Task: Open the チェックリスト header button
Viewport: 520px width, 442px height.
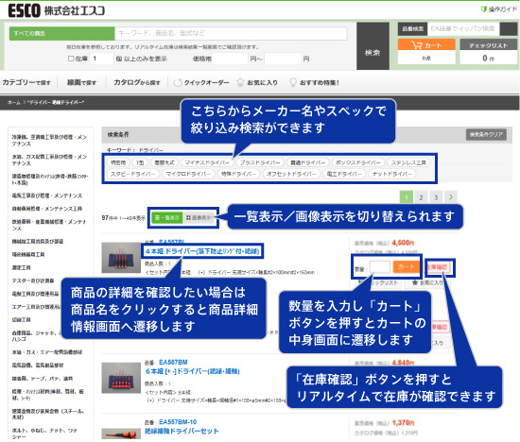Action: point(488,45)
